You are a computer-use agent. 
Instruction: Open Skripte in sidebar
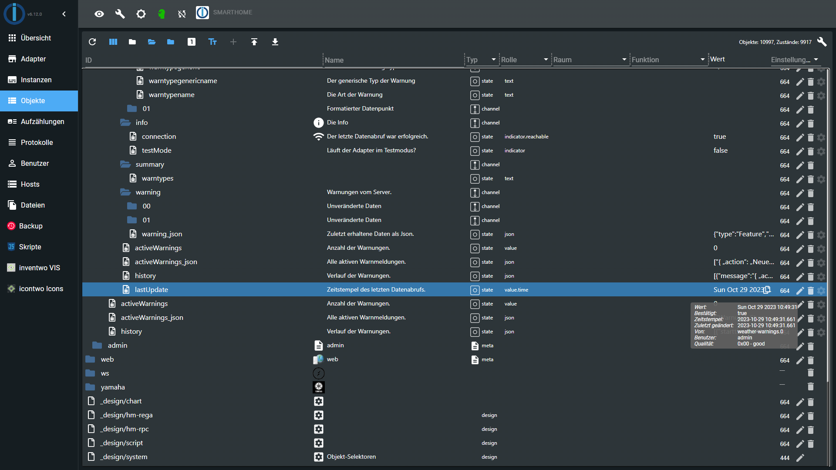[39, 247]
